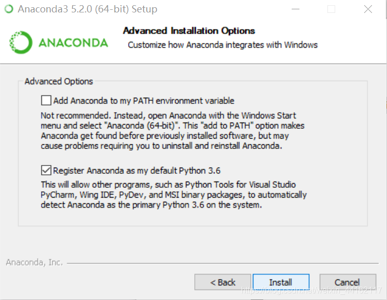Enable the Add Anaconda to PATH checkbox

click(47, 100)
